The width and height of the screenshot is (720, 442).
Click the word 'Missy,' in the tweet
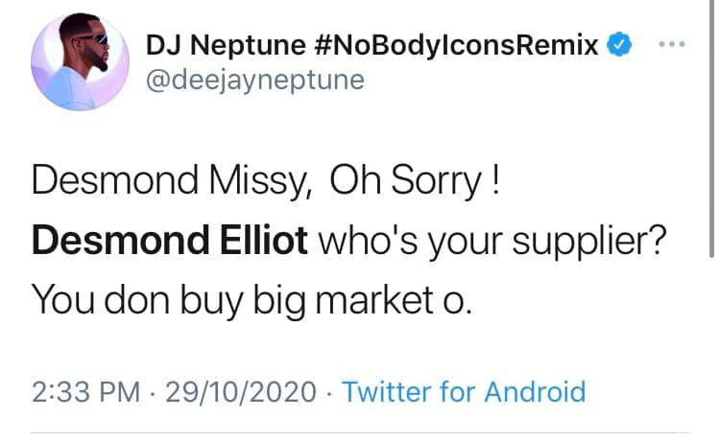tap(261, 182)
